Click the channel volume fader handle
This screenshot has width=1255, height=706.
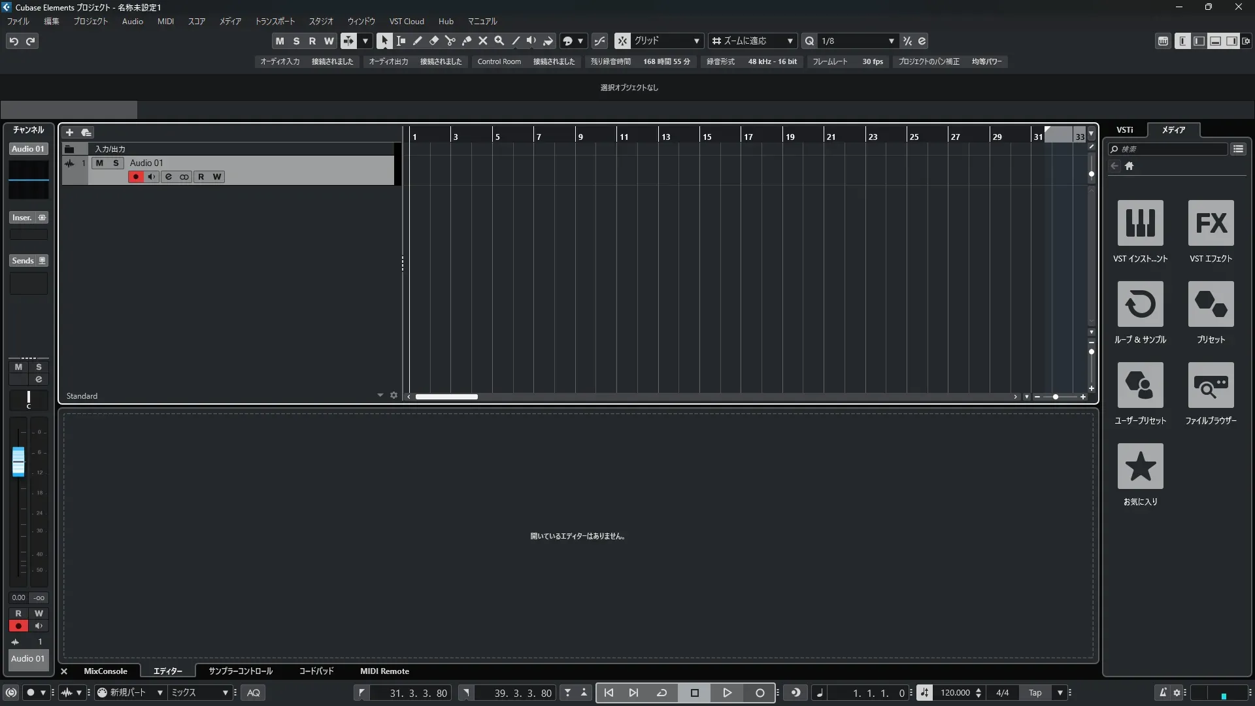click(x=18, y=462)
